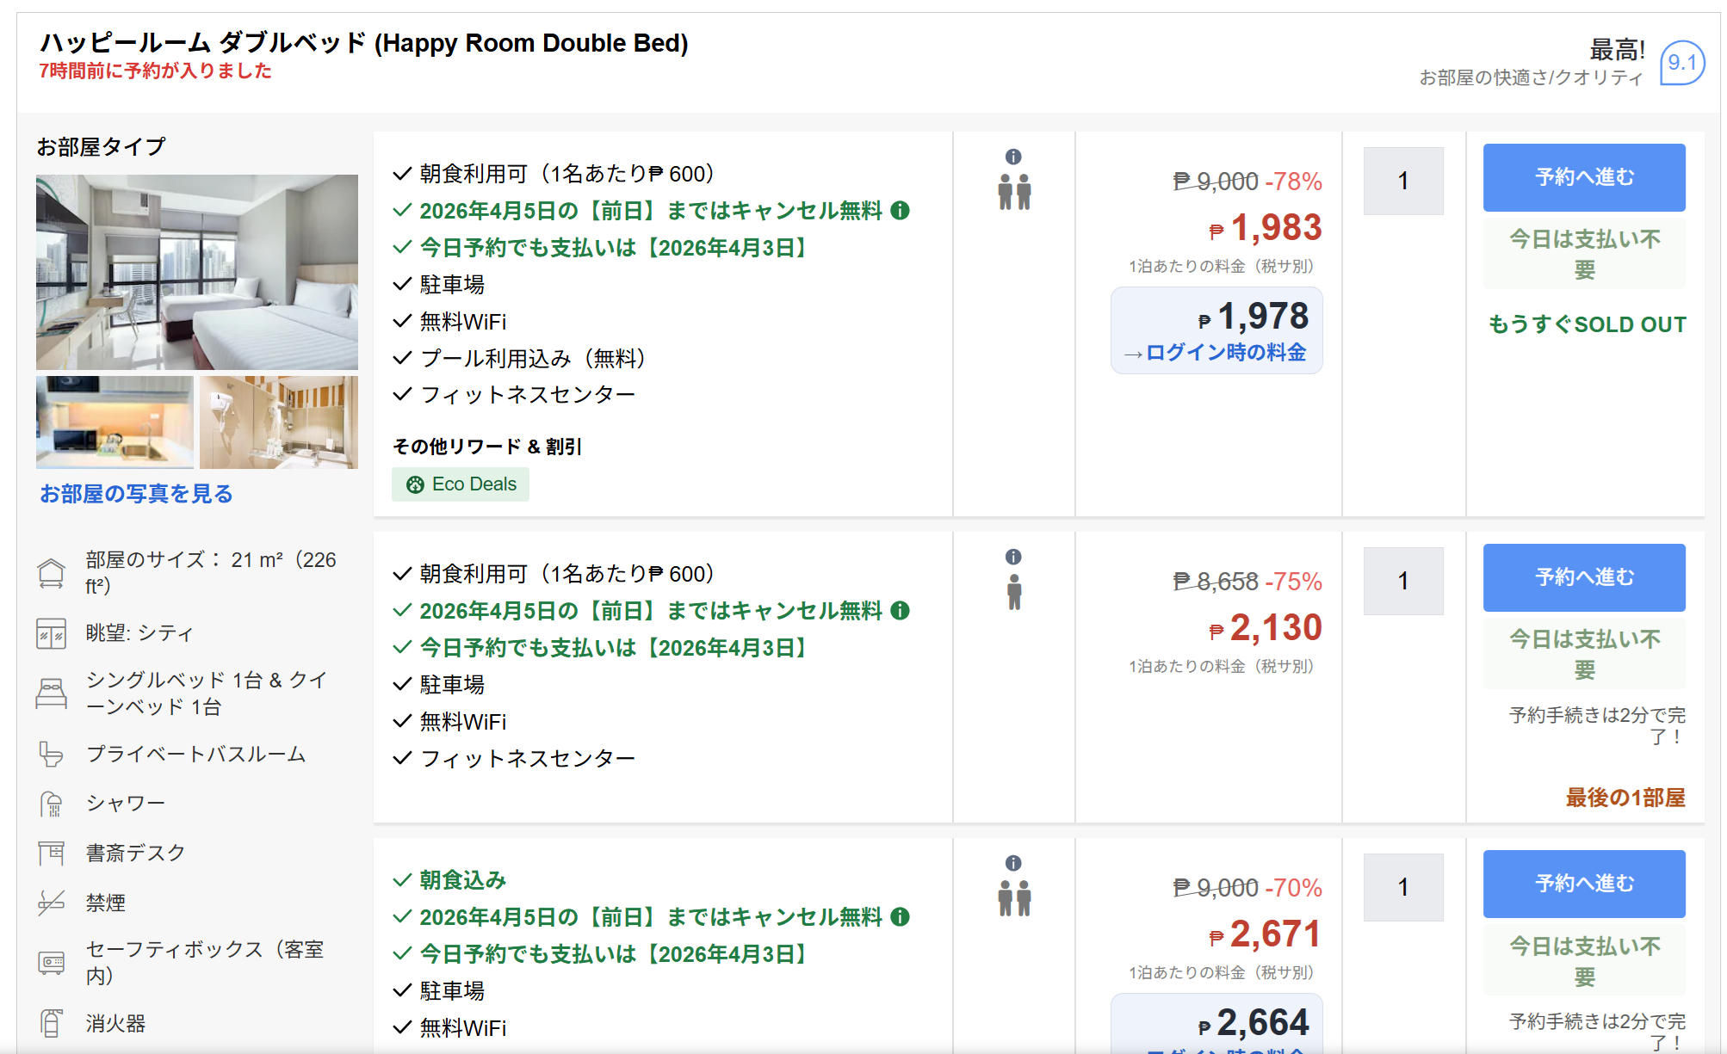The image size is (1727, 1054).
Task: Click the two-adults occupancy icon in first offer
Action: click(x=1014, y=192)
